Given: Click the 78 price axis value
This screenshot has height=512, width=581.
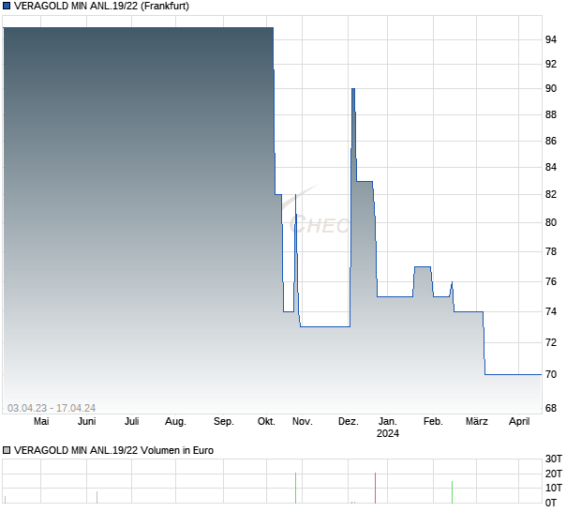Looking at the screenshot, I should [551, 251].
